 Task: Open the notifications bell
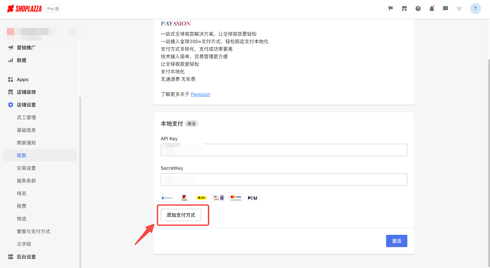click(x=432, y=9)
